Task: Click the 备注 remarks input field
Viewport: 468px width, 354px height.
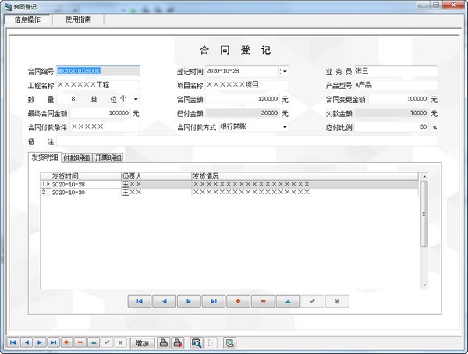Action: 246,141
